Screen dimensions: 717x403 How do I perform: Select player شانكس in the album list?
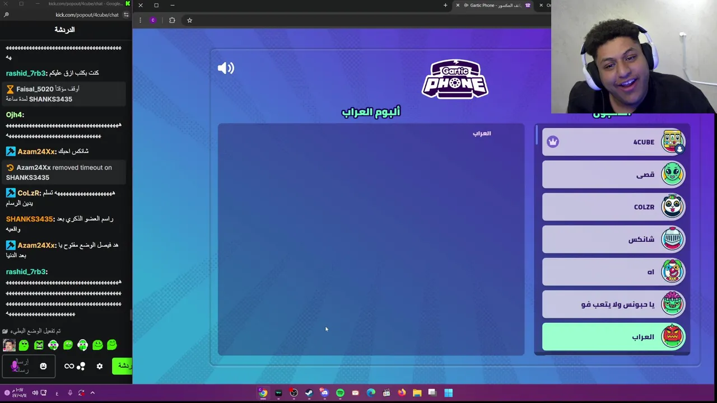point(613,240)
